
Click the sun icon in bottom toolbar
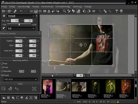[13, 98]
